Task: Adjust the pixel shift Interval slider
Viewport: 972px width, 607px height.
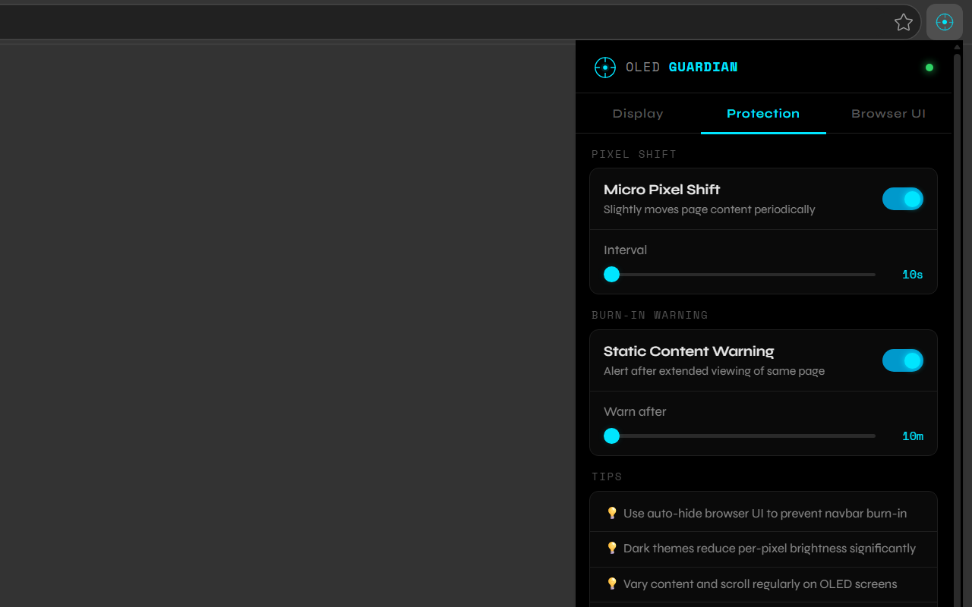Action: (x=740, y=275)
